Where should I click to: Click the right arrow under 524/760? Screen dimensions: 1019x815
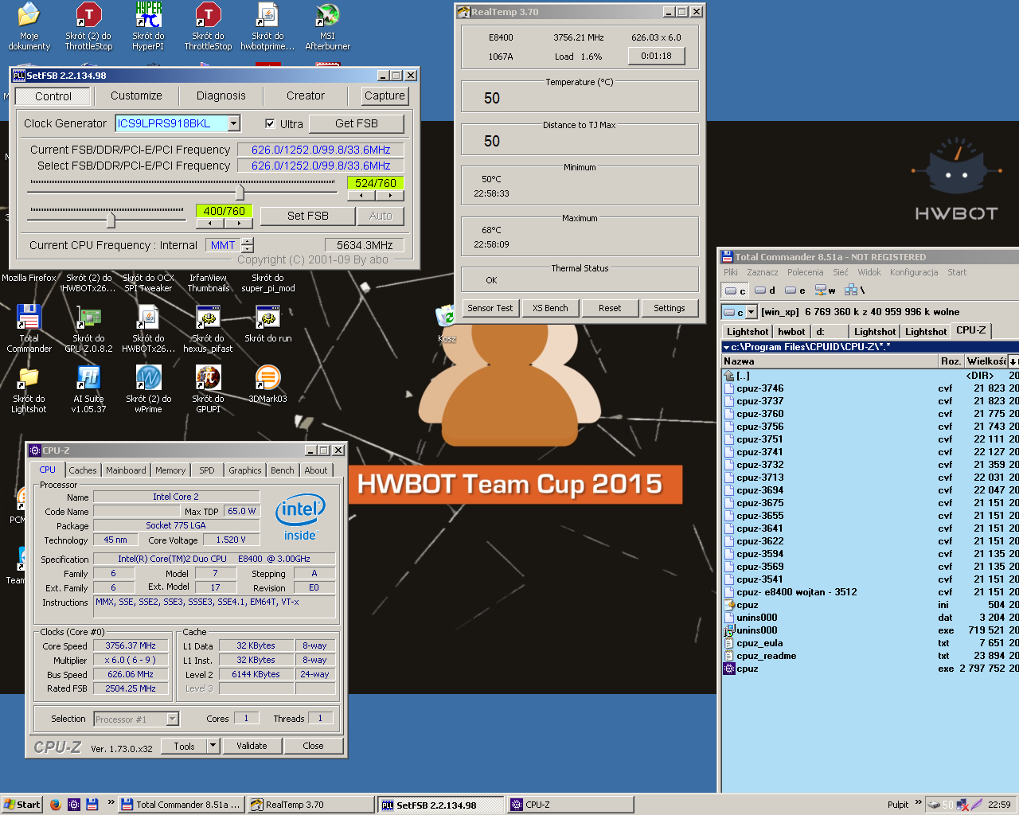point(390,195)
